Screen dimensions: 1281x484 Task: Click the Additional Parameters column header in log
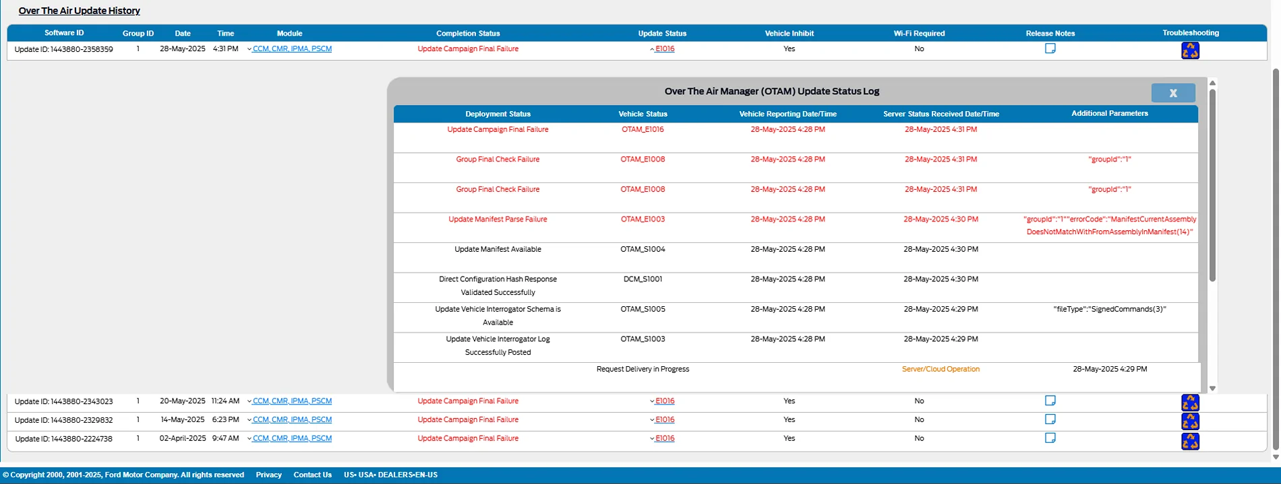click(1109, 113)
